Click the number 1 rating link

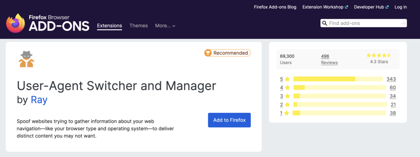pos(281,113)
